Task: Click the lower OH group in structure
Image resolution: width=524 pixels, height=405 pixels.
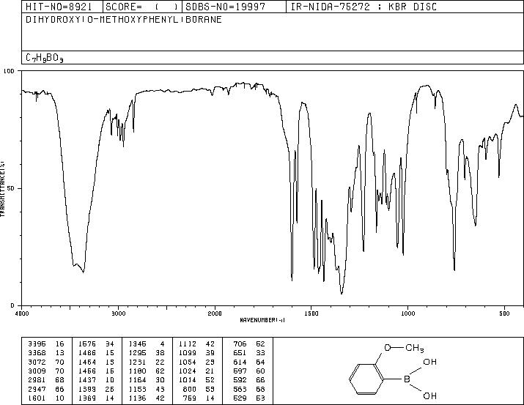Action: click(429, 396)
